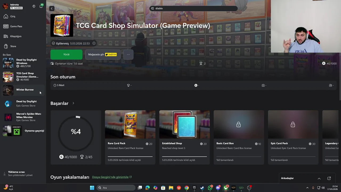
Task: Click the Eşitlenmiş sync checkmark icon
Action: click(x=53, y=43)
